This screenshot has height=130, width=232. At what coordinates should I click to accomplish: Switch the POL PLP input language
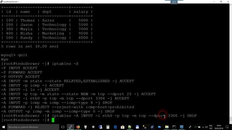(x=211, y=127)
